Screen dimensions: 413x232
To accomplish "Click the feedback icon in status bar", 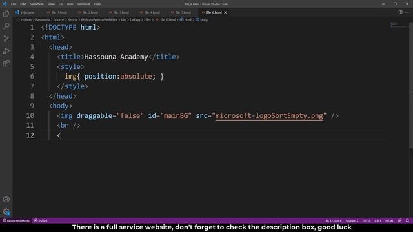I will (x=399, y=220).
